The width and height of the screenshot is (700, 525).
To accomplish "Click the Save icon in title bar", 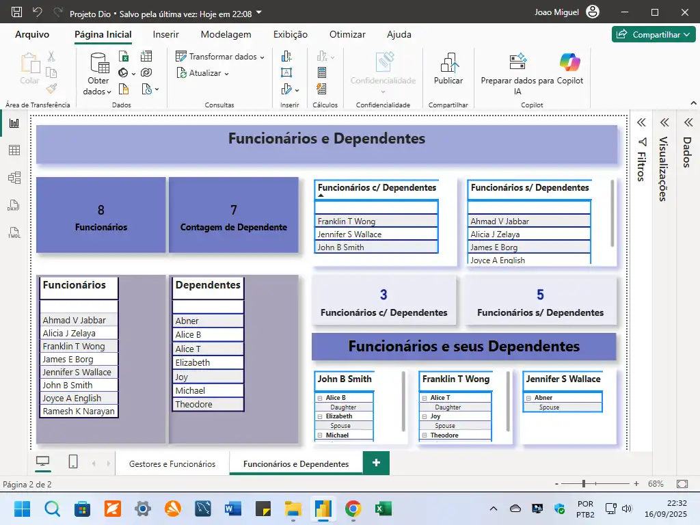I will (x=16, y=12).
